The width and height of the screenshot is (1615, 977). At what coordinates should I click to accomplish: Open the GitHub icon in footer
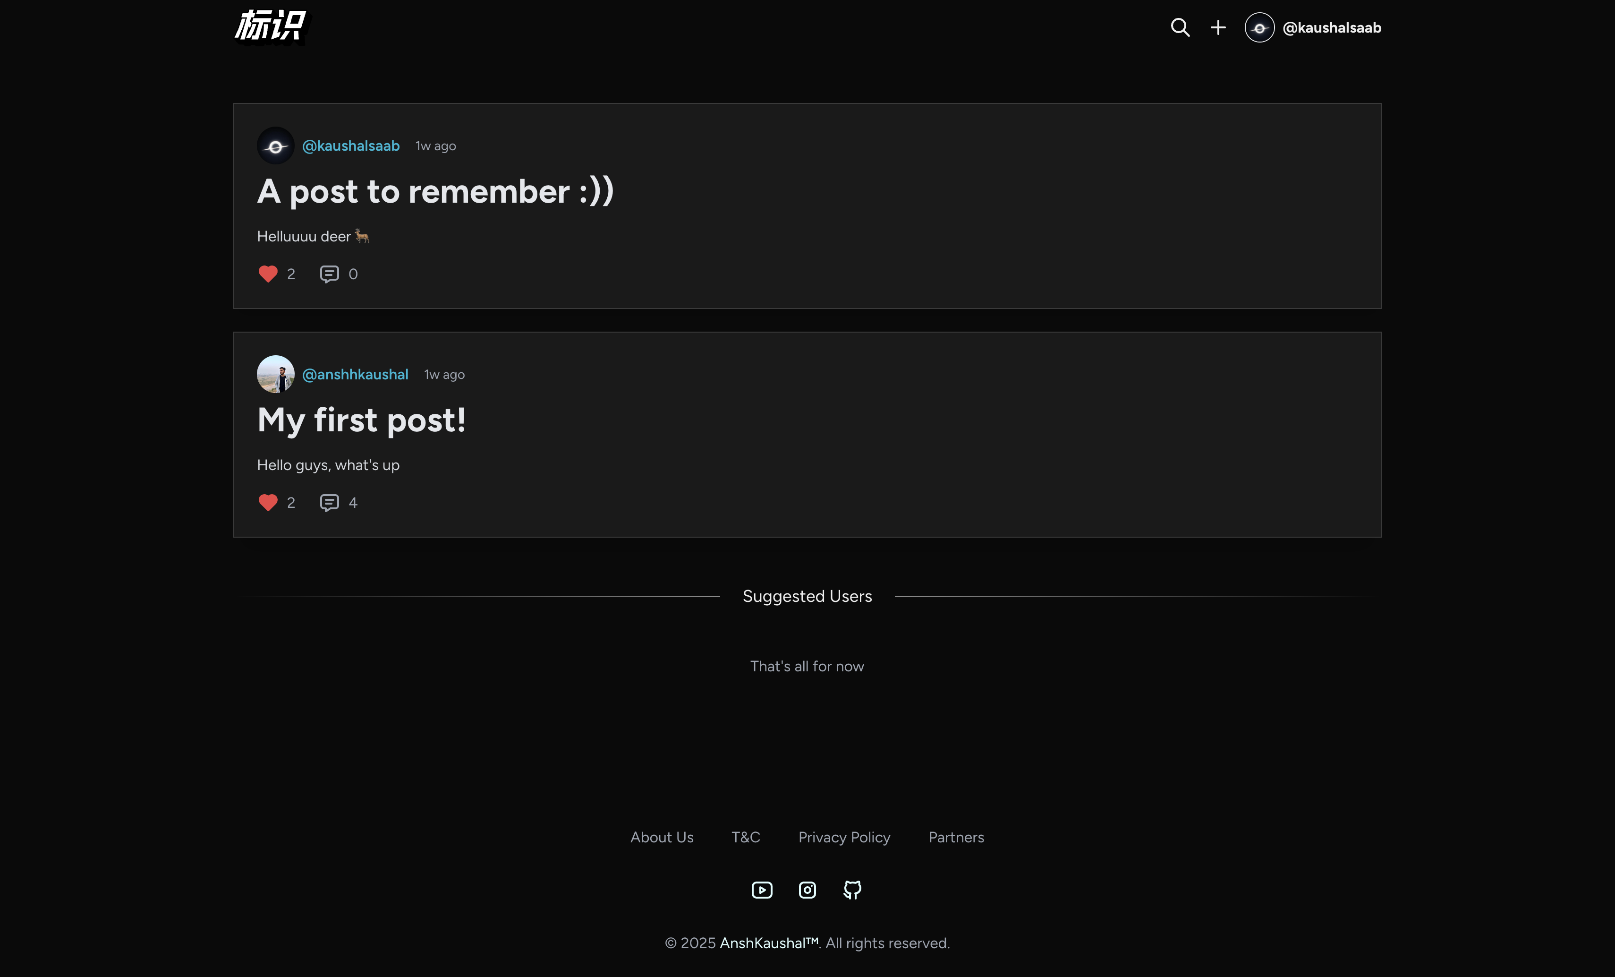852,890
